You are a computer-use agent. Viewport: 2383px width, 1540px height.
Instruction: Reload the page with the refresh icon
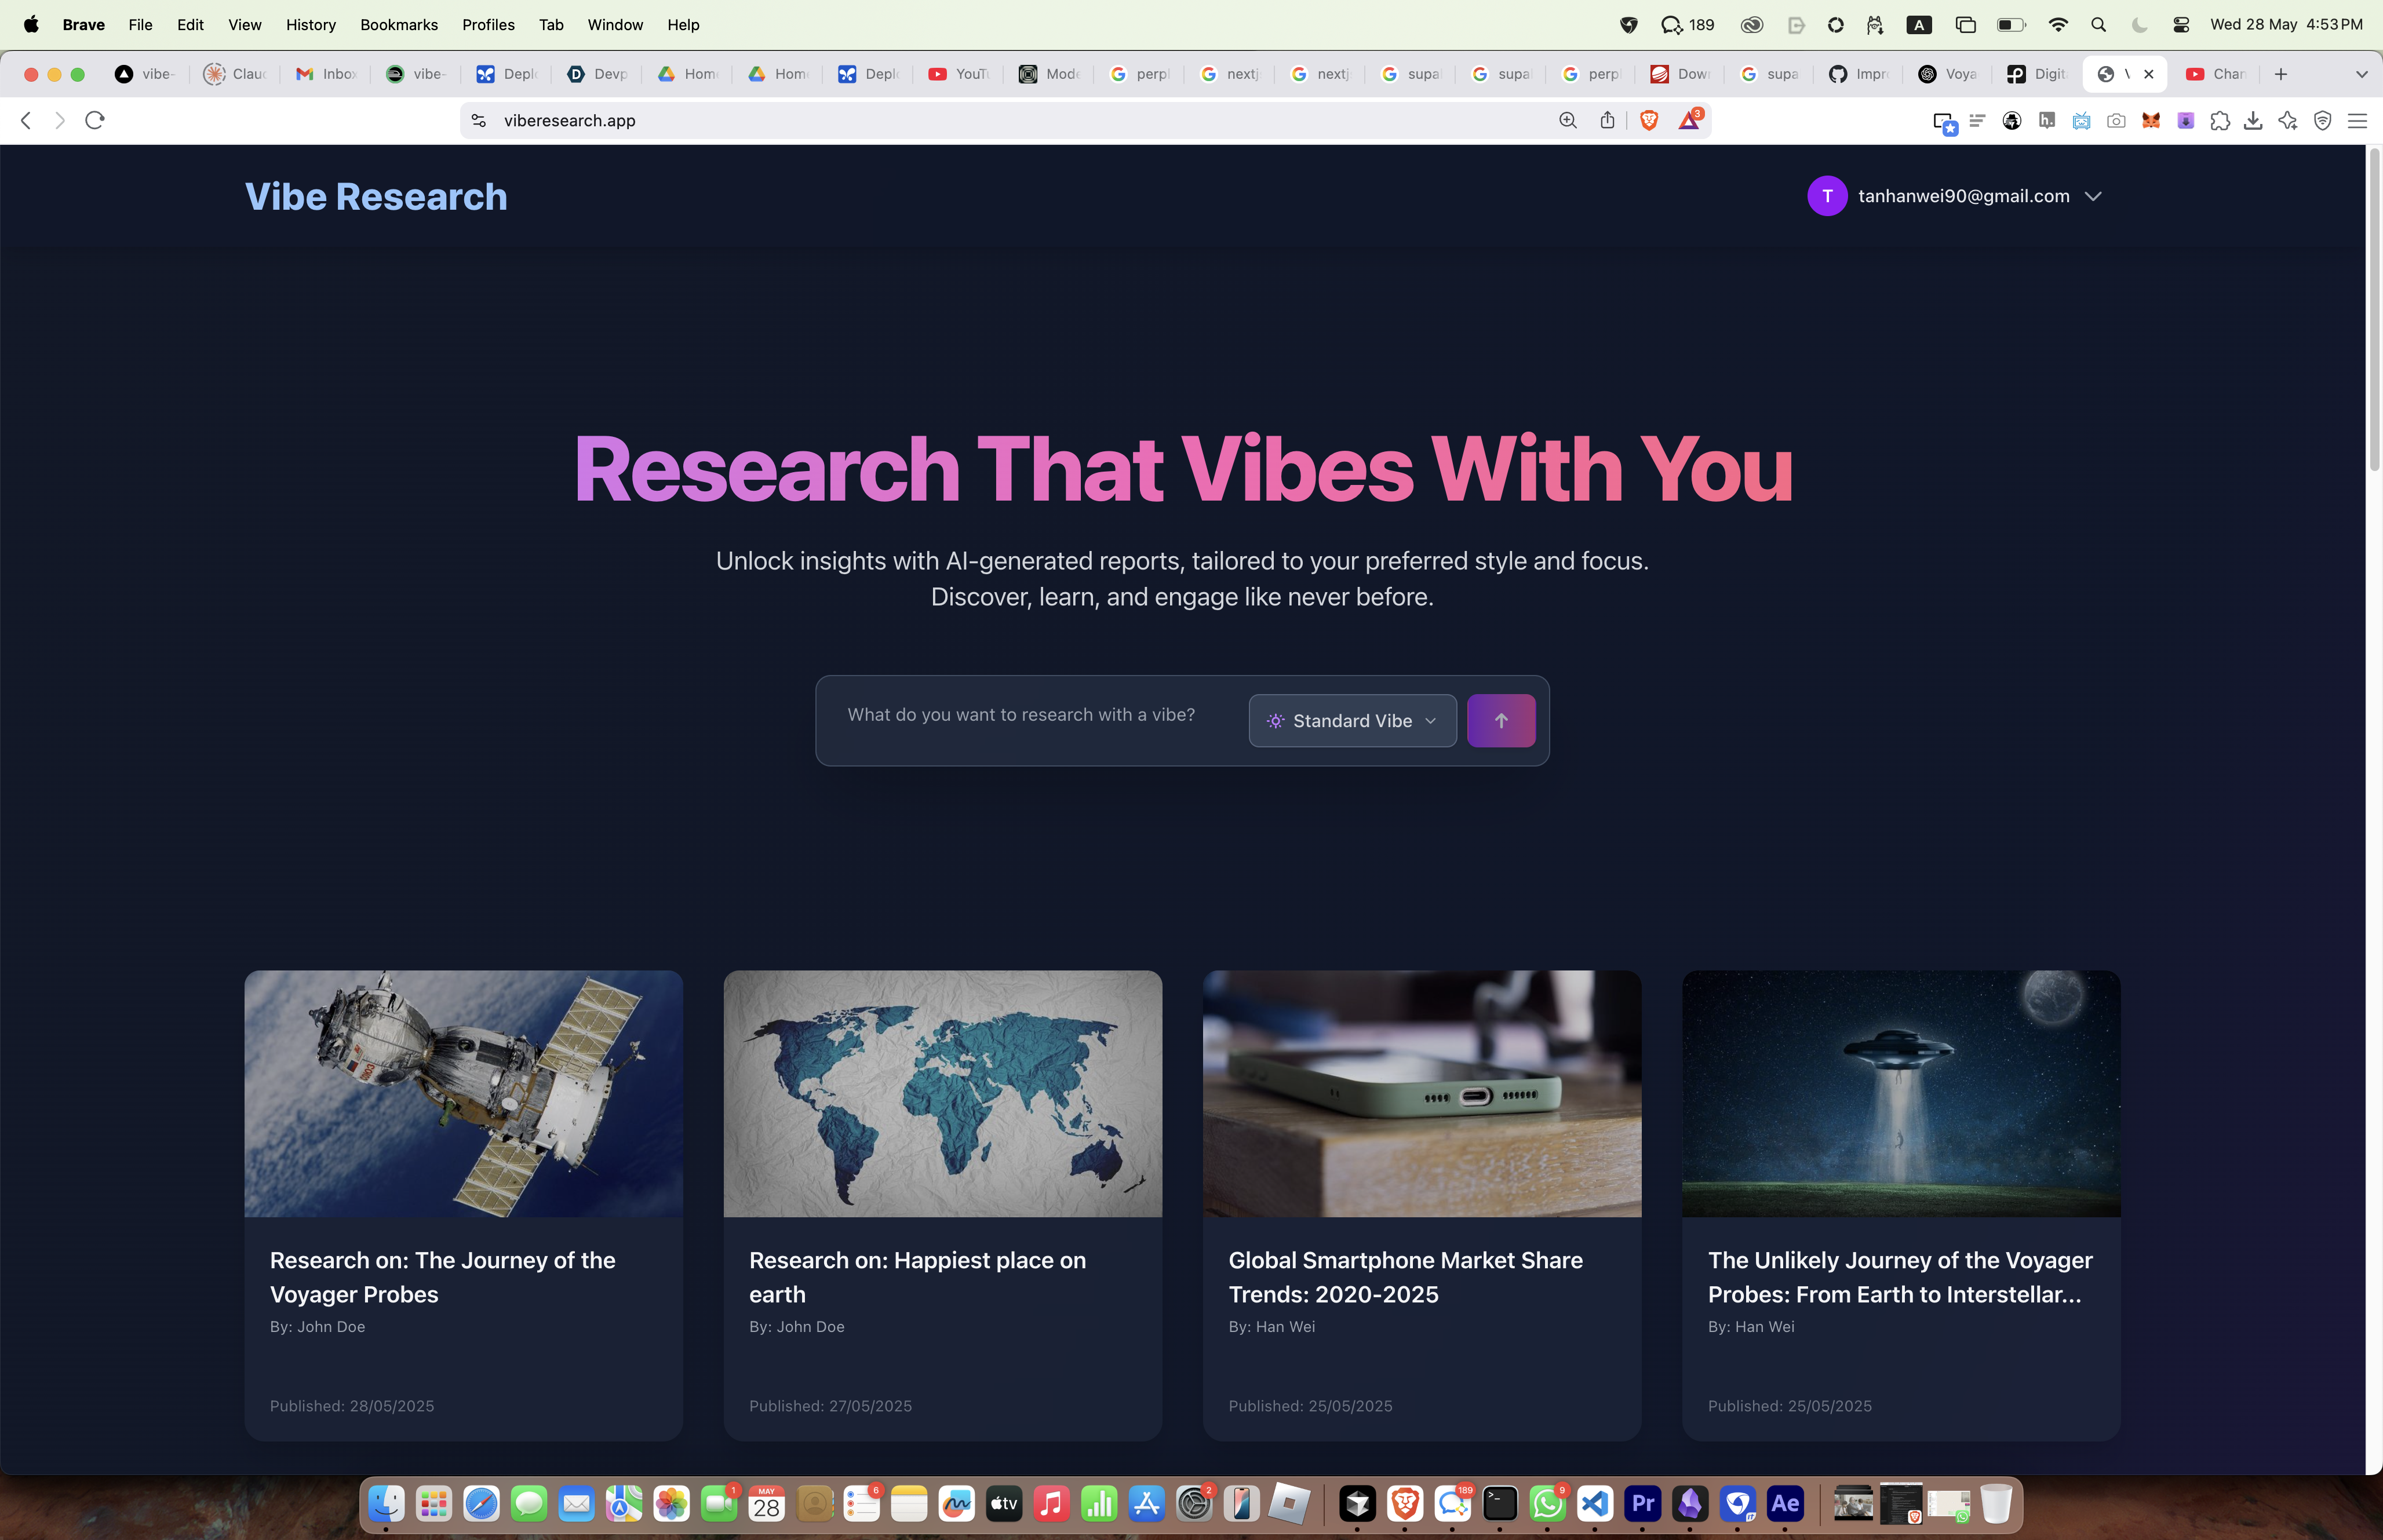pyautogui.click(x=95, y=120)
